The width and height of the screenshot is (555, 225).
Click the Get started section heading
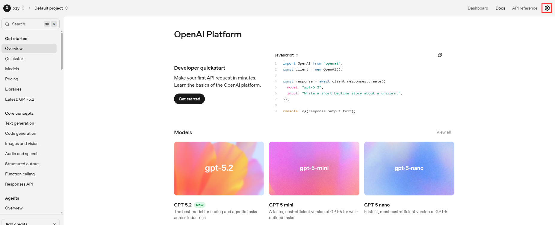click(16, 39)
